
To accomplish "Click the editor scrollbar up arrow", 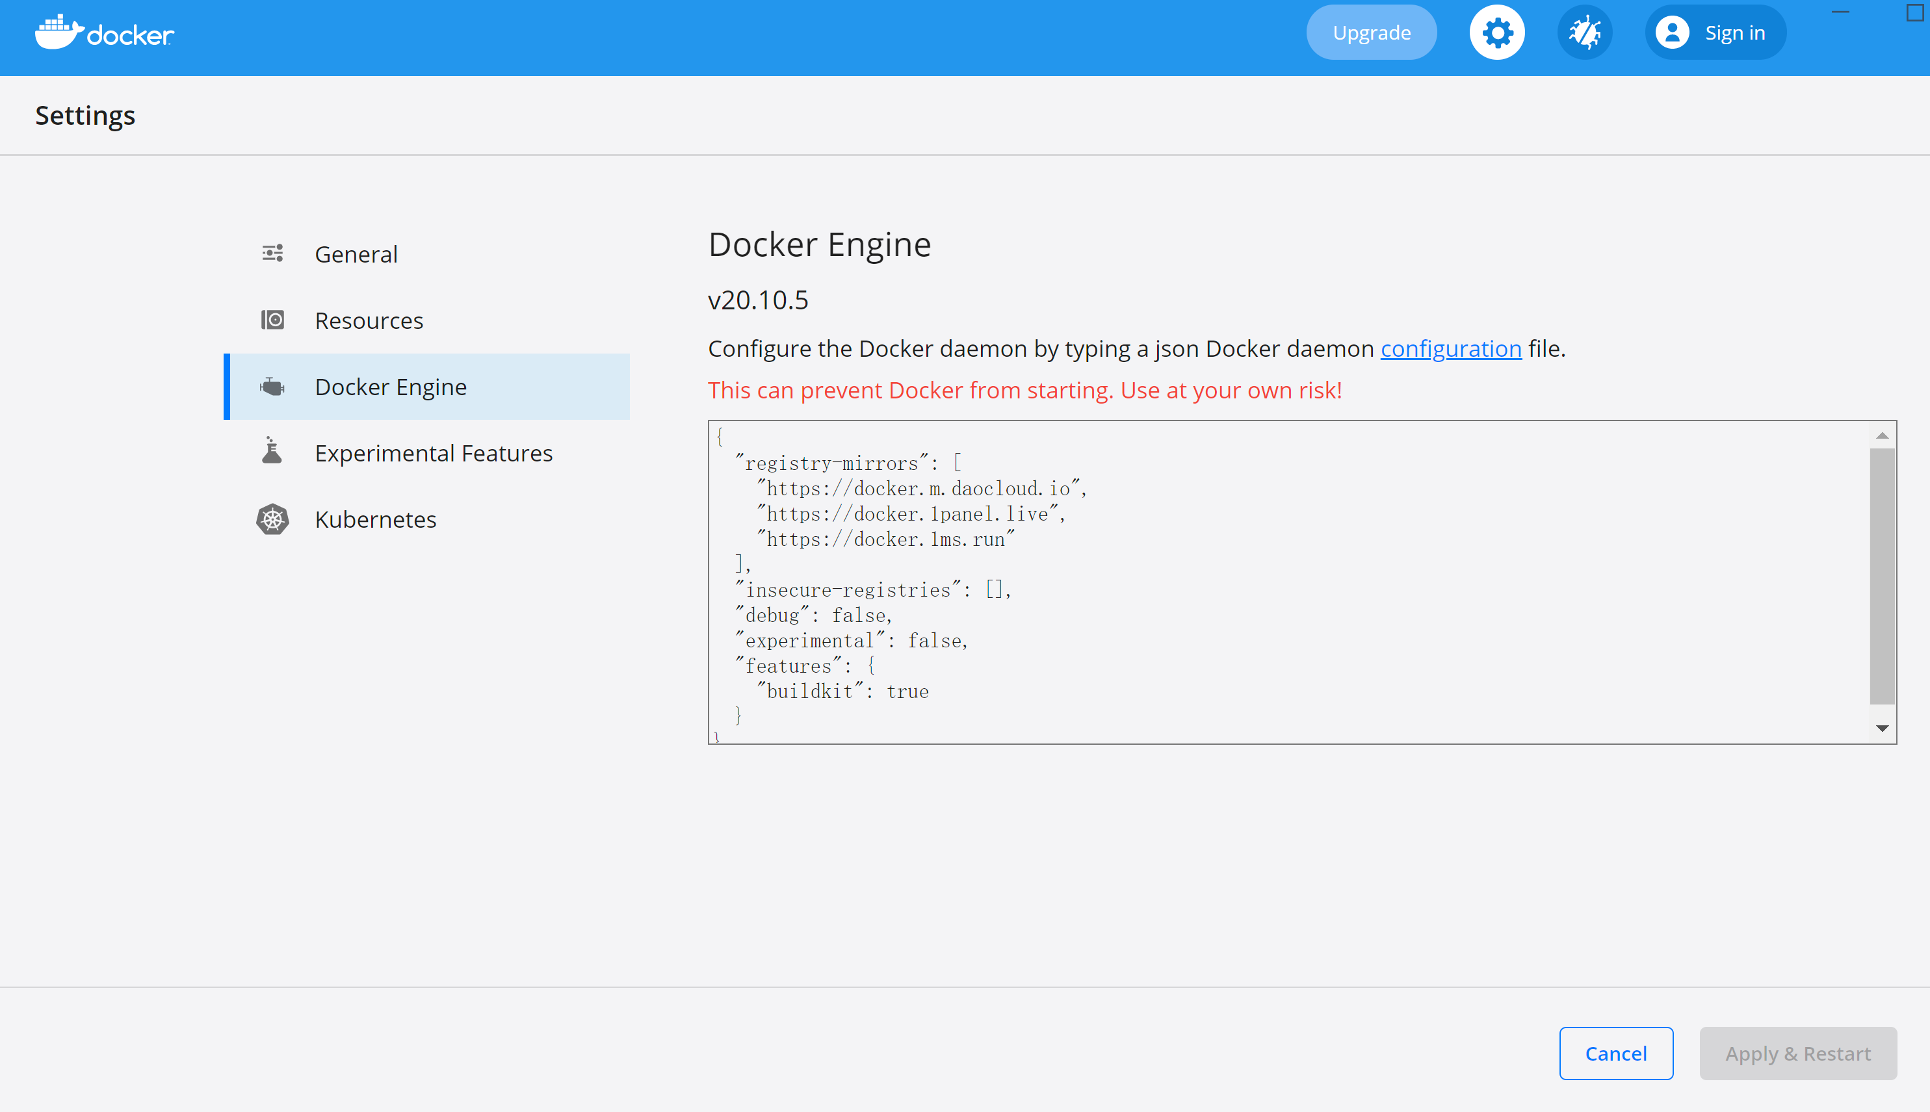I will 1883,435.
